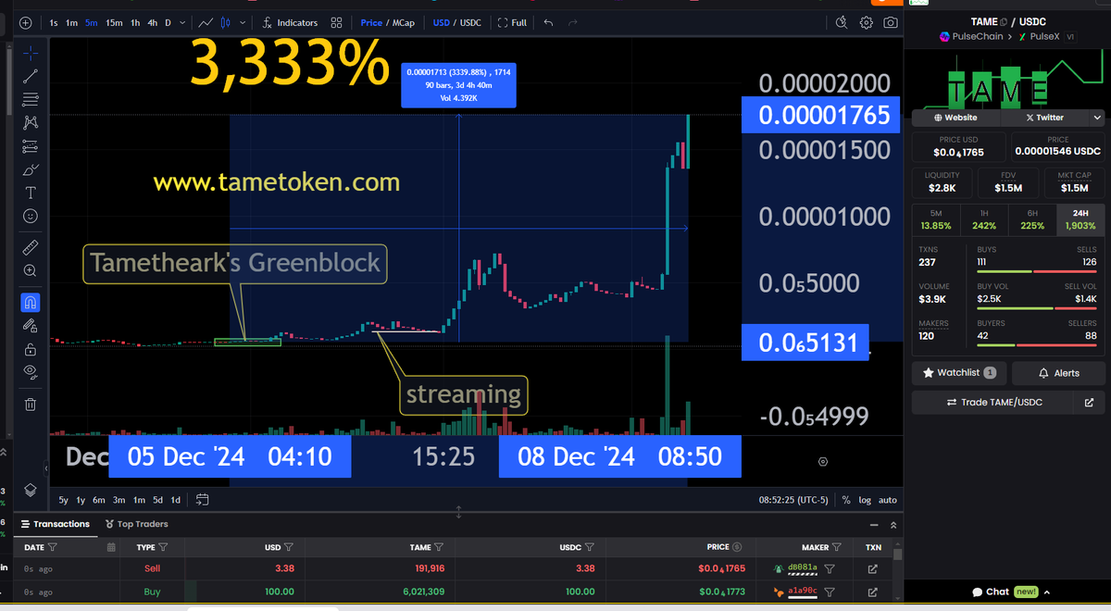Screen dimensions: 1111x611
Task: Select the 1m interval in the top toolbar
Action: [72, 22]
